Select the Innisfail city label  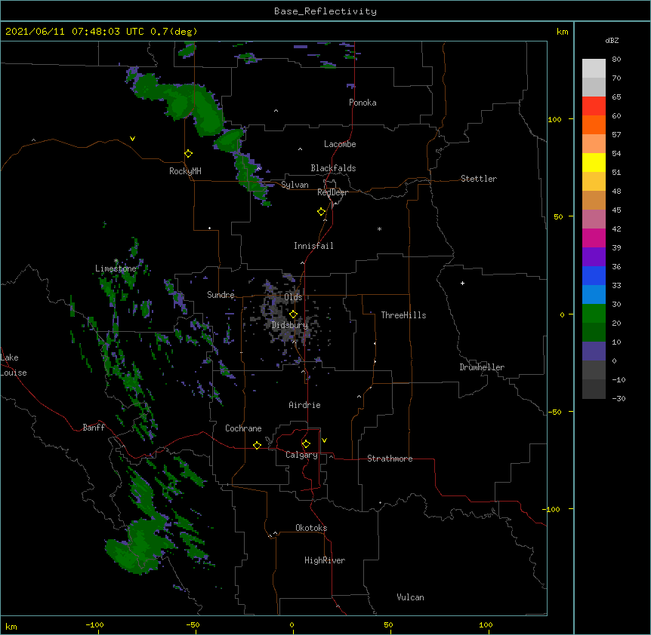click(x=313, y=246)
